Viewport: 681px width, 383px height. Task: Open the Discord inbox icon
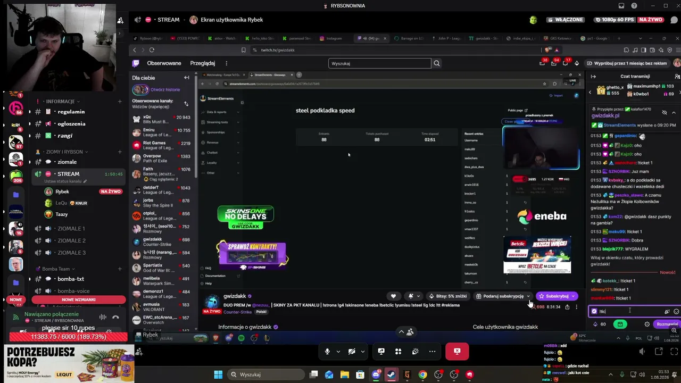[621, 6]
